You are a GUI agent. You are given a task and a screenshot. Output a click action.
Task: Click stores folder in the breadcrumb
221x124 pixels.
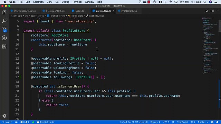pyautogui.click(x=41, y=16)
